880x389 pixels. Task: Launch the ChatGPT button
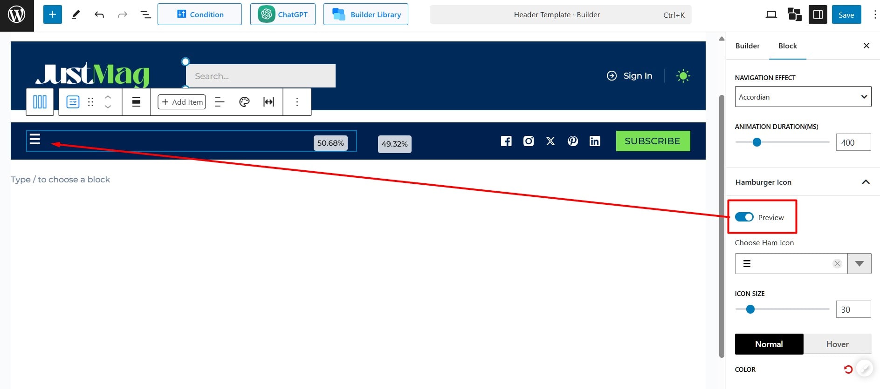click(283, 14)
